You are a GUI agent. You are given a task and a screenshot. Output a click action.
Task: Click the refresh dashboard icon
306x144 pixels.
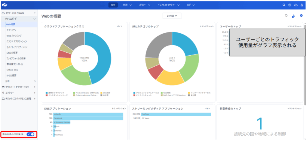pos(286,16)
